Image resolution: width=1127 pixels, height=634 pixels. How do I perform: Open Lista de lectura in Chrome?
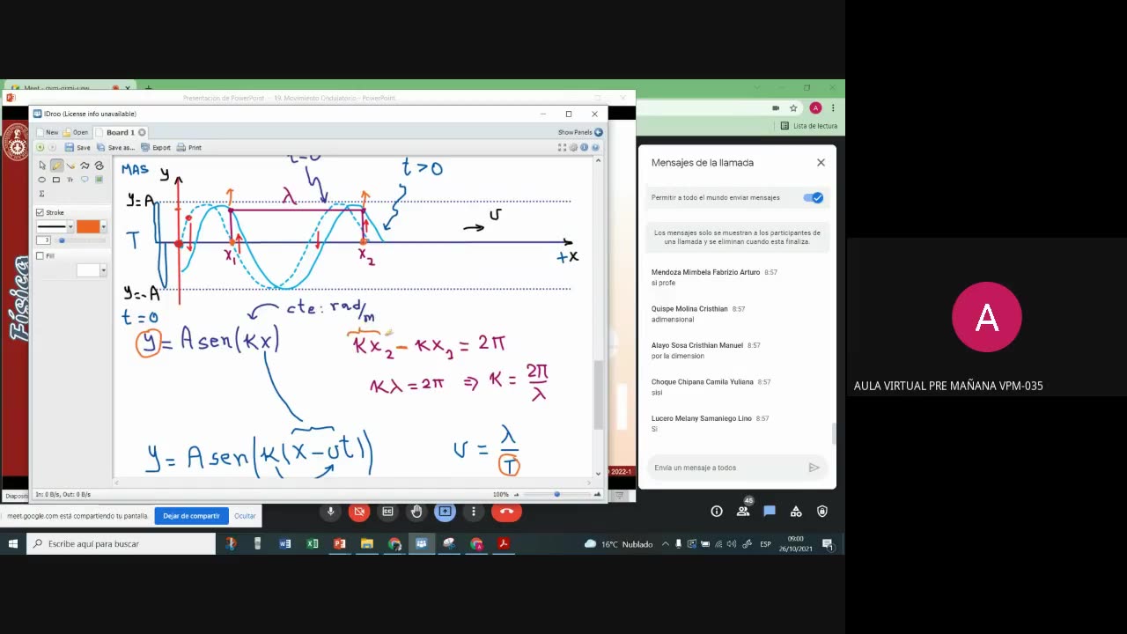tap(809, 126)
